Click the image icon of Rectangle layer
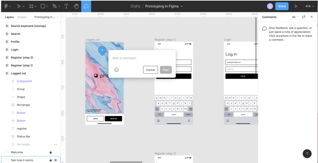Viewport: 318px width, 163px height. (x=13, y=105)
